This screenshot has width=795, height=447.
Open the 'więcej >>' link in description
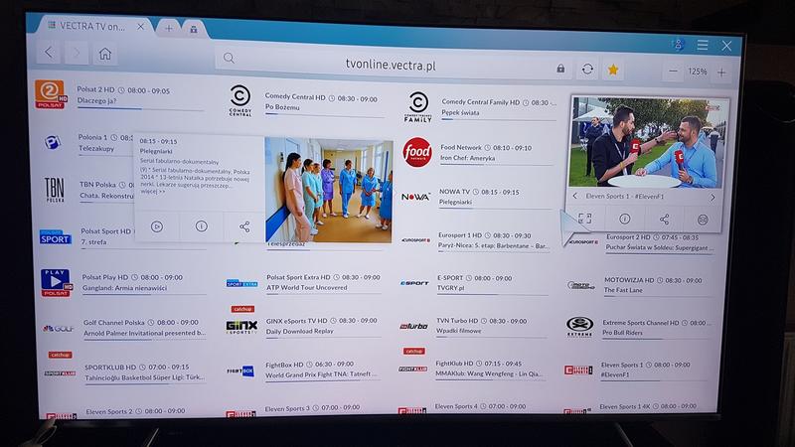(153, 192)
